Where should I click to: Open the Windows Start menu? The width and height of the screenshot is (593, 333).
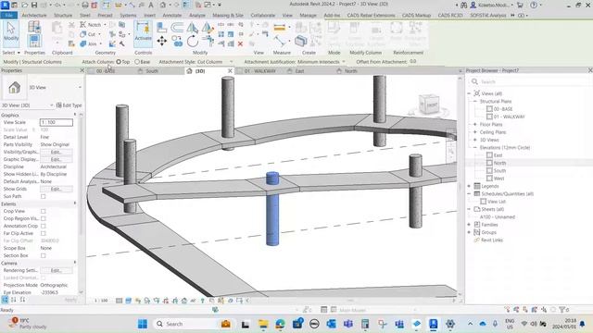[142, 324]
